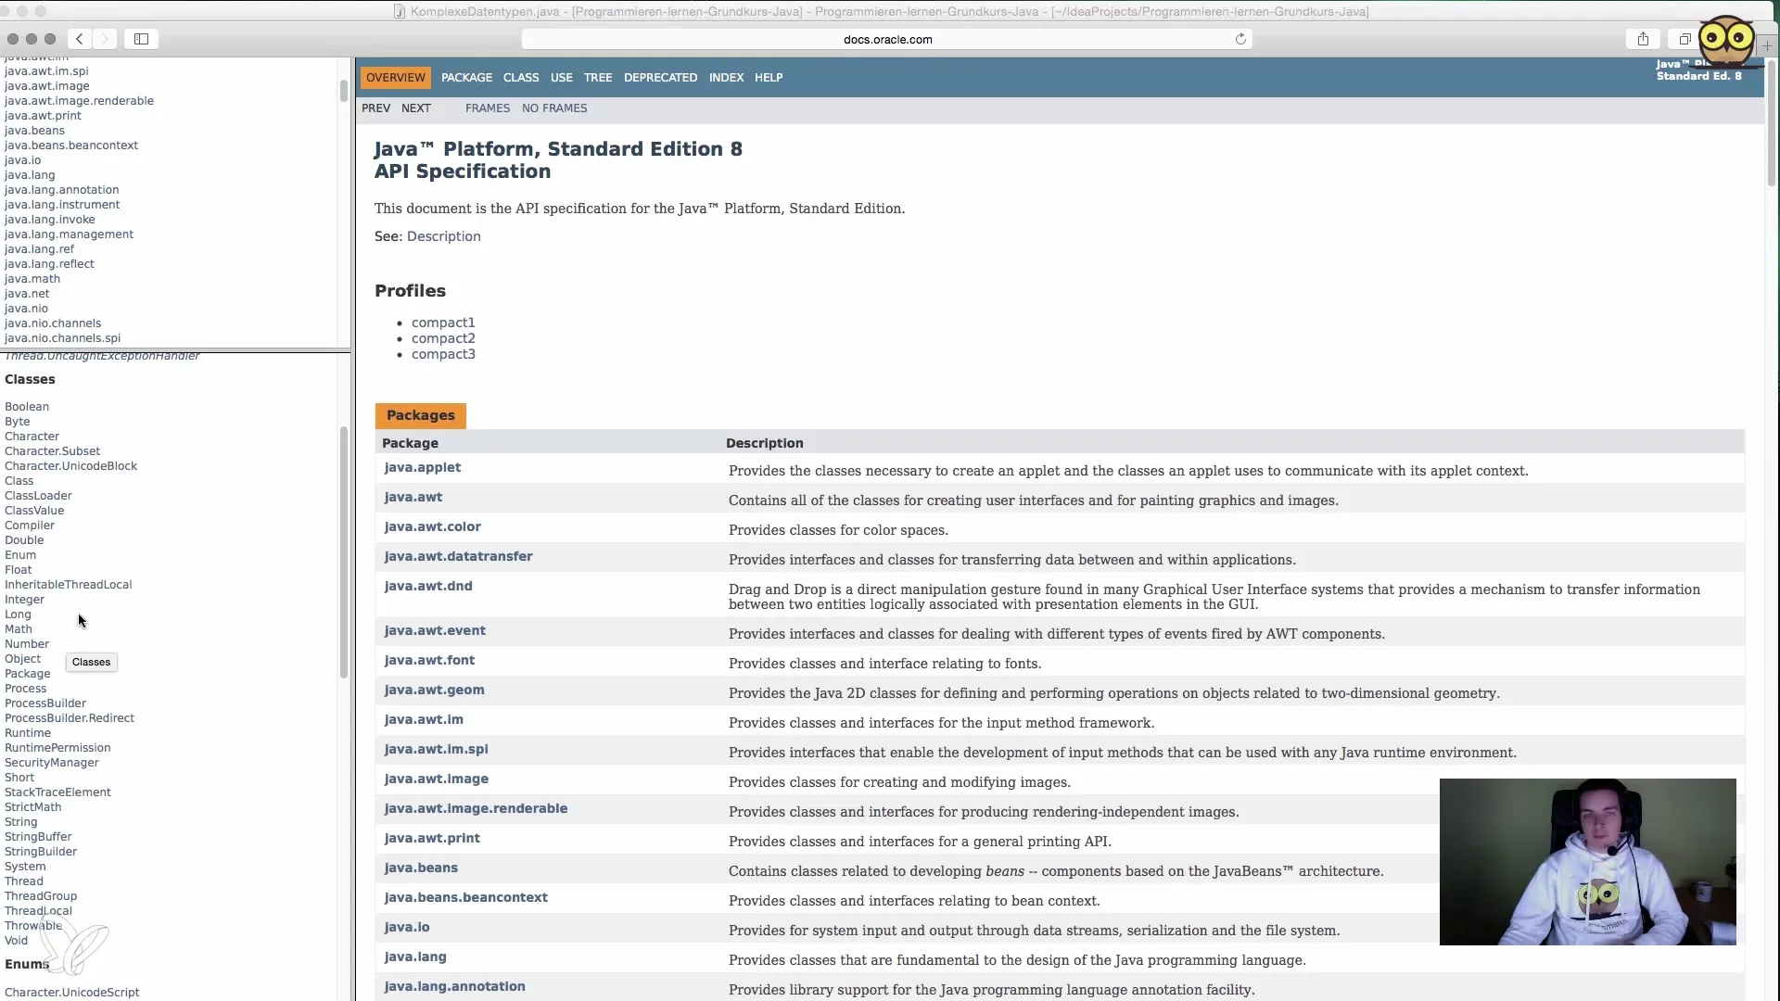The image size is (1780, 1001).
Task: Open the PACKAGE navigation item
Action: [x=466, y=78]
